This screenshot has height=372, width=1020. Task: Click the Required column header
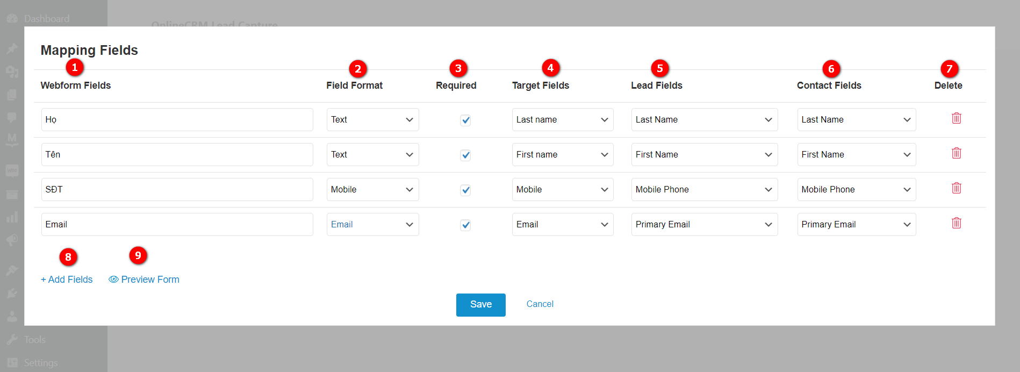[x=456, y=85]
